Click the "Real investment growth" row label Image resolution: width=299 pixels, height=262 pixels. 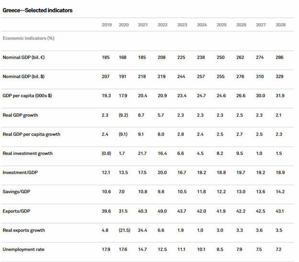click(28, 154)
